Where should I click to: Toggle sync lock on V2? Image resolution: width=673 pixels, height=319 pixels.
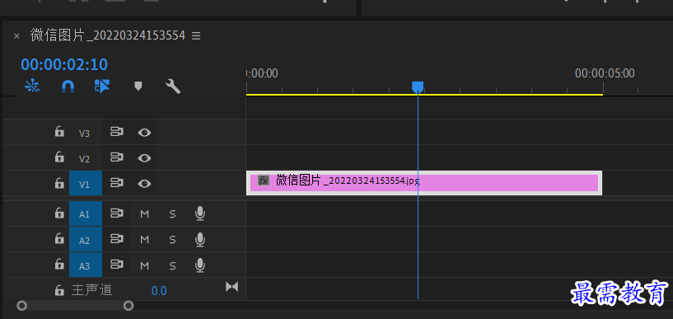point(116,157)
